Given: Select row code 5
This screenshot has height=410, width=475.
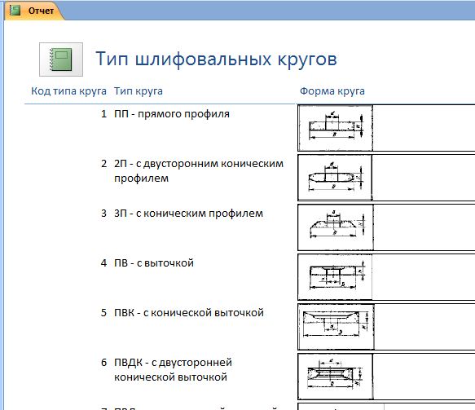Looking at the screenshot, I should coord(103,313).
